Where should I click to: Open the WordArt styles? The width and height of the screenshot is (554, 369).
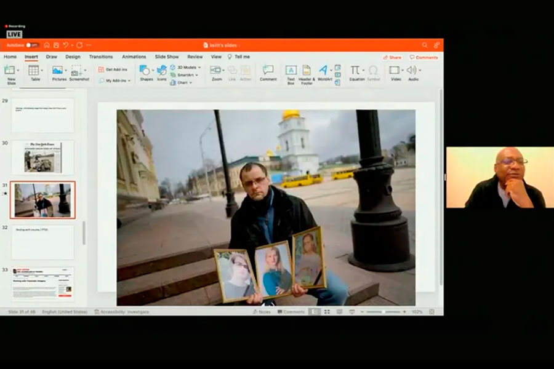[324, 71]
